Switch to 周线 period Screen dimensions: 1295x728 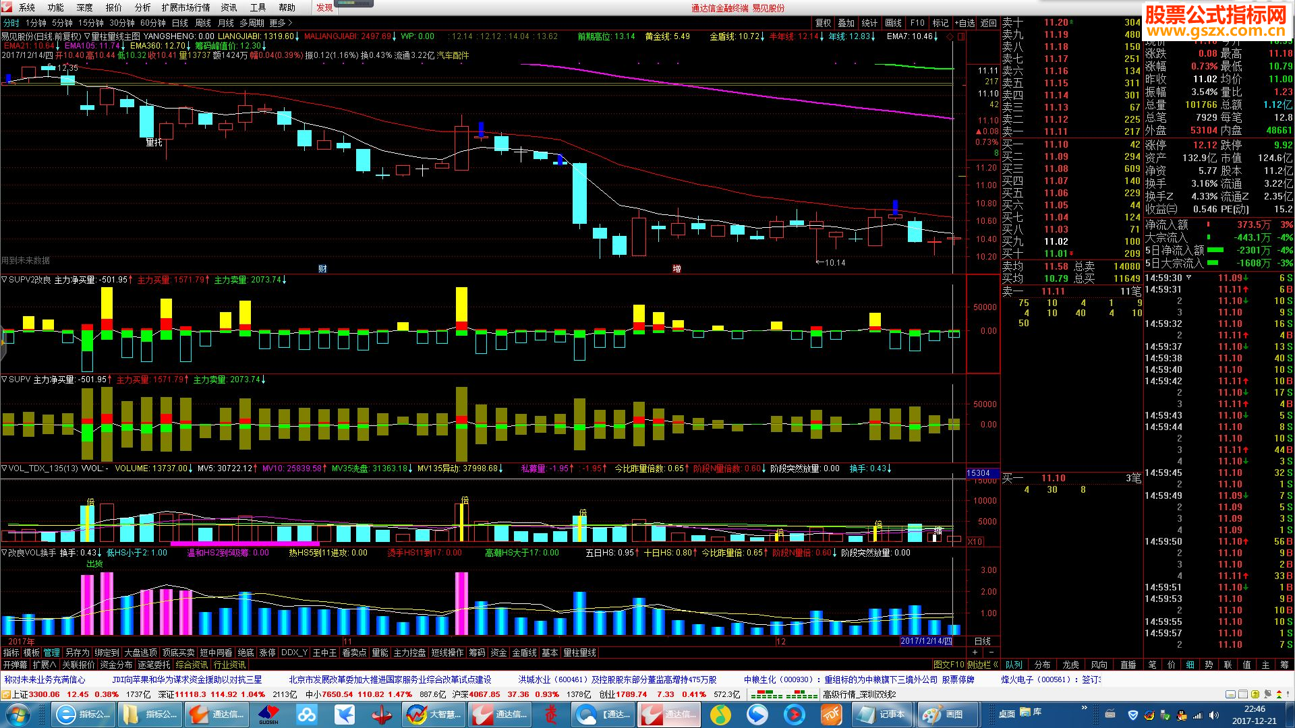point(203,23)
